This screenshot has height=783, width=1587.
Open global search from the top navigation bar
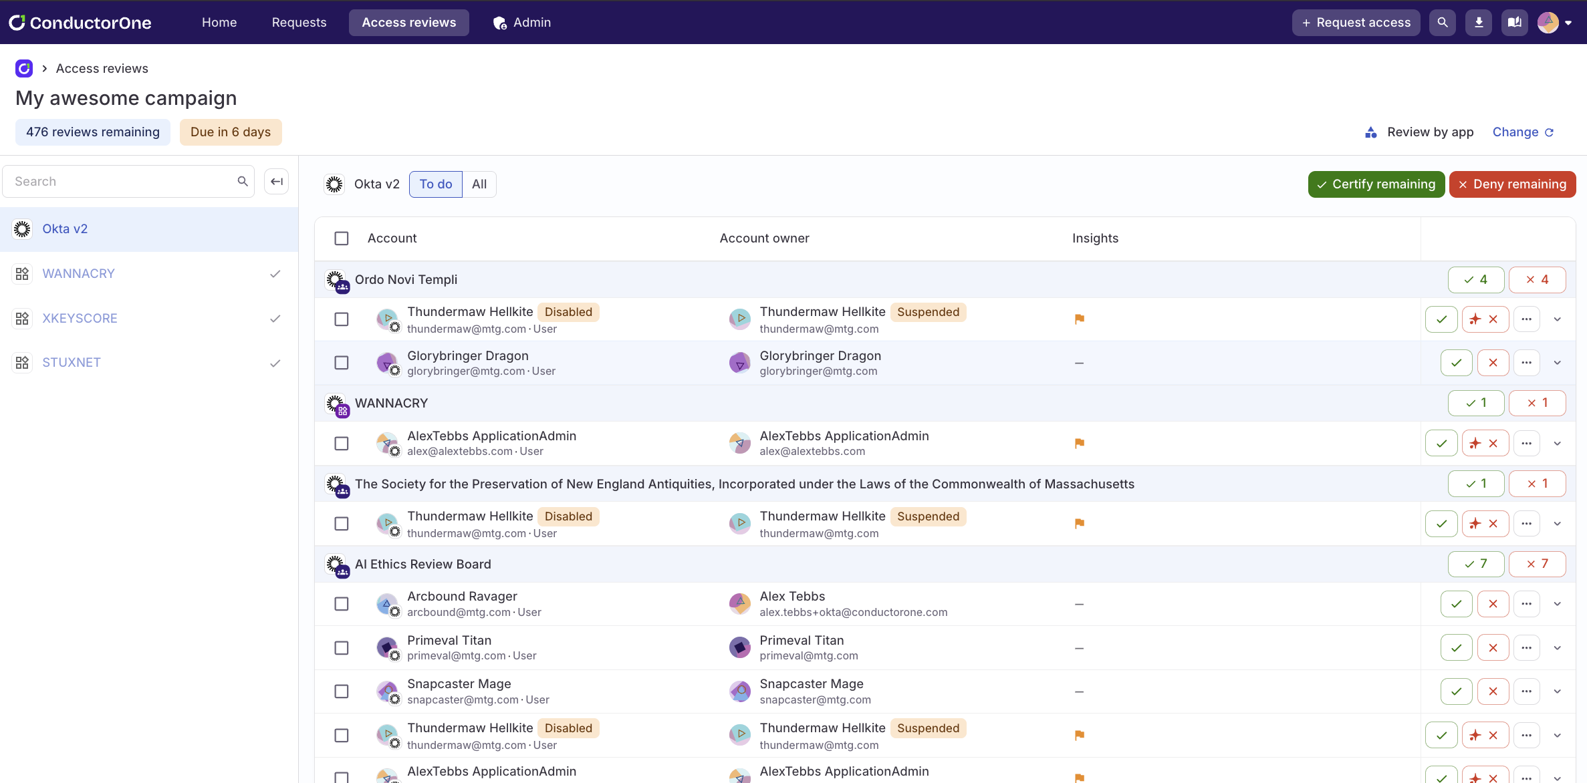click(x=1442, y=22)
